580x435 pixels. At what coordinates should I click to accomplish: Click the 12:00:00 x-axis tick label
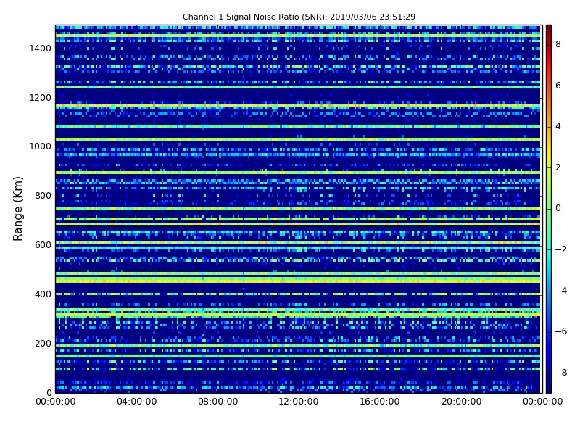(299, 402)
